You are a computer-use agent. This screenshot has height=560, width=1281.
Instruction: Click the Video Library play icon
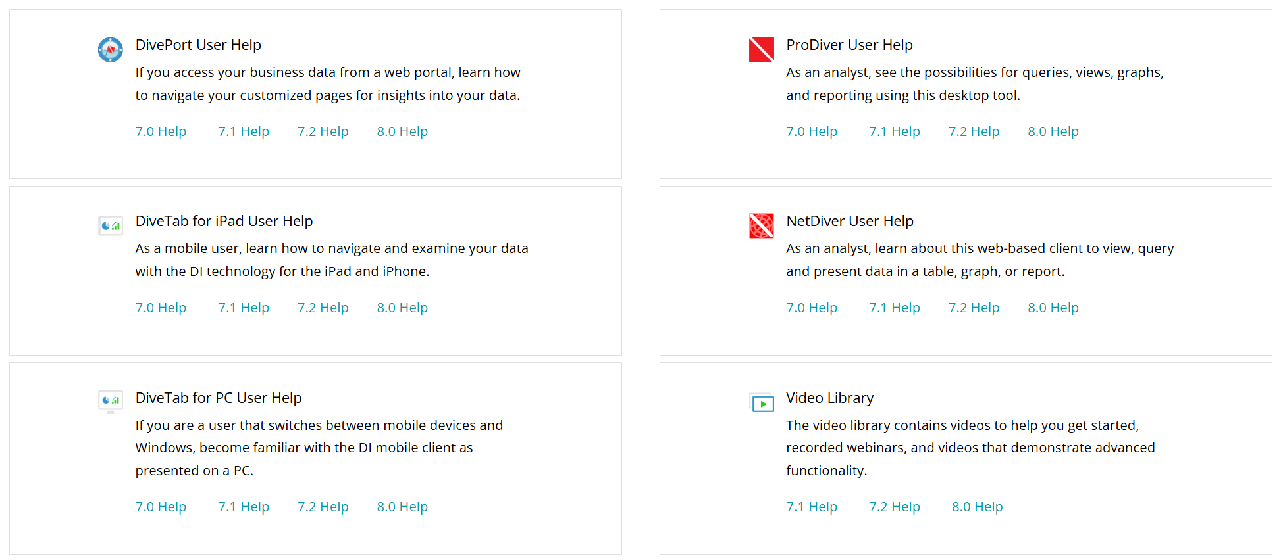762,403
